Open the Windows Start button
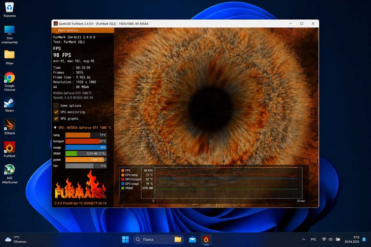Viewport: 371px width, 247px height. pyautogui.click(x=125, y=240)
